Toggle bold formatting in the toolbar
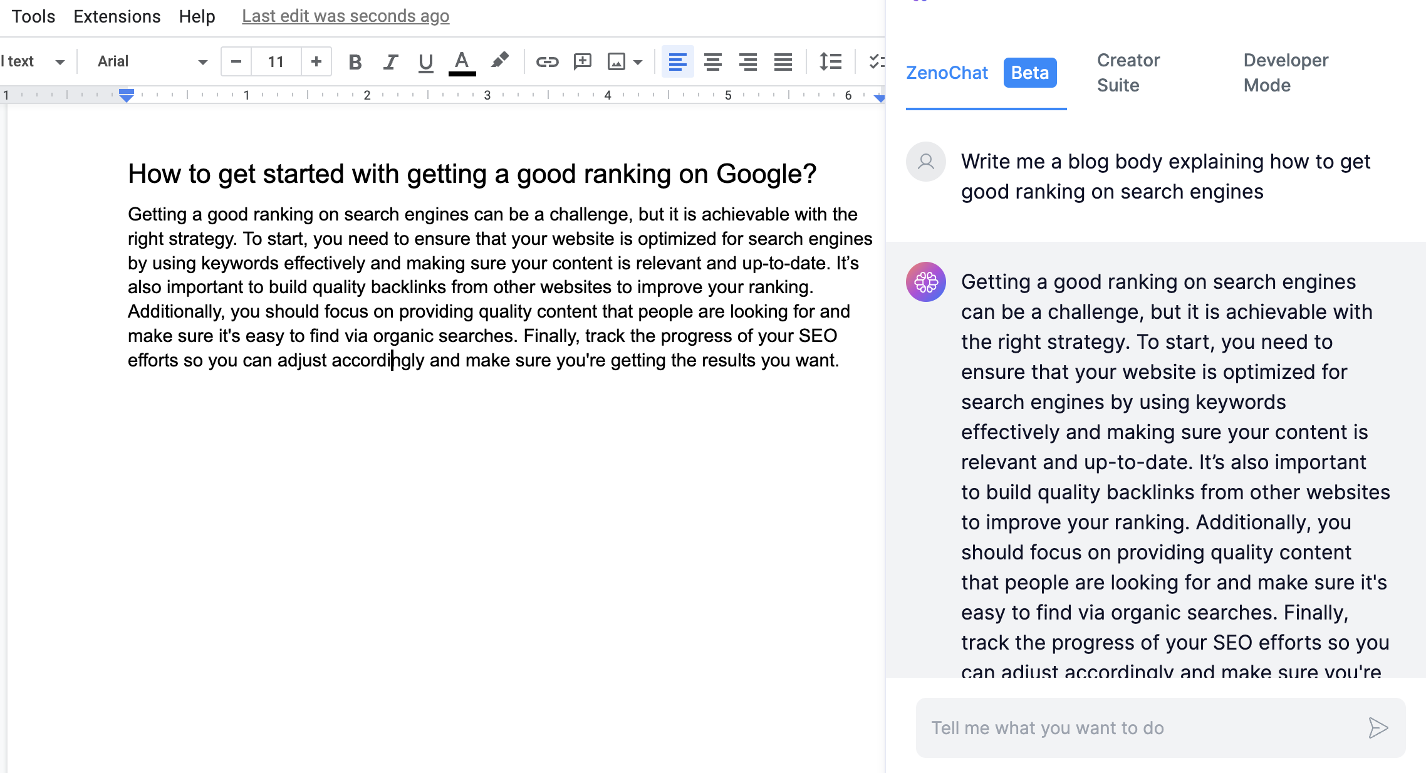The height and width of the screenshot is (773, 1426). coord(355,61)
